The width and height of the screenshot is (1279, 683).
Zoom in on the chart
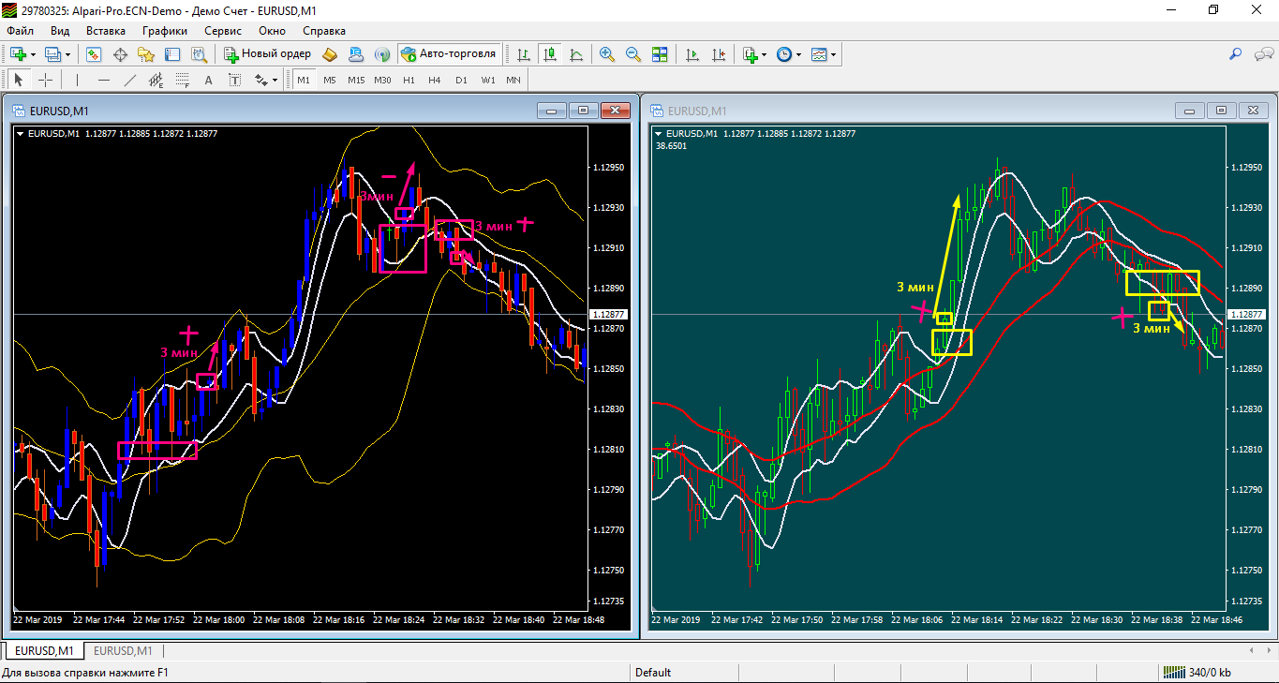[607, 54]
